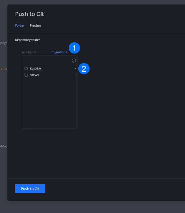The height and width of the screenshot is (213, 185).
Task: Choose the All objects option
Action: tap(29, 52)
